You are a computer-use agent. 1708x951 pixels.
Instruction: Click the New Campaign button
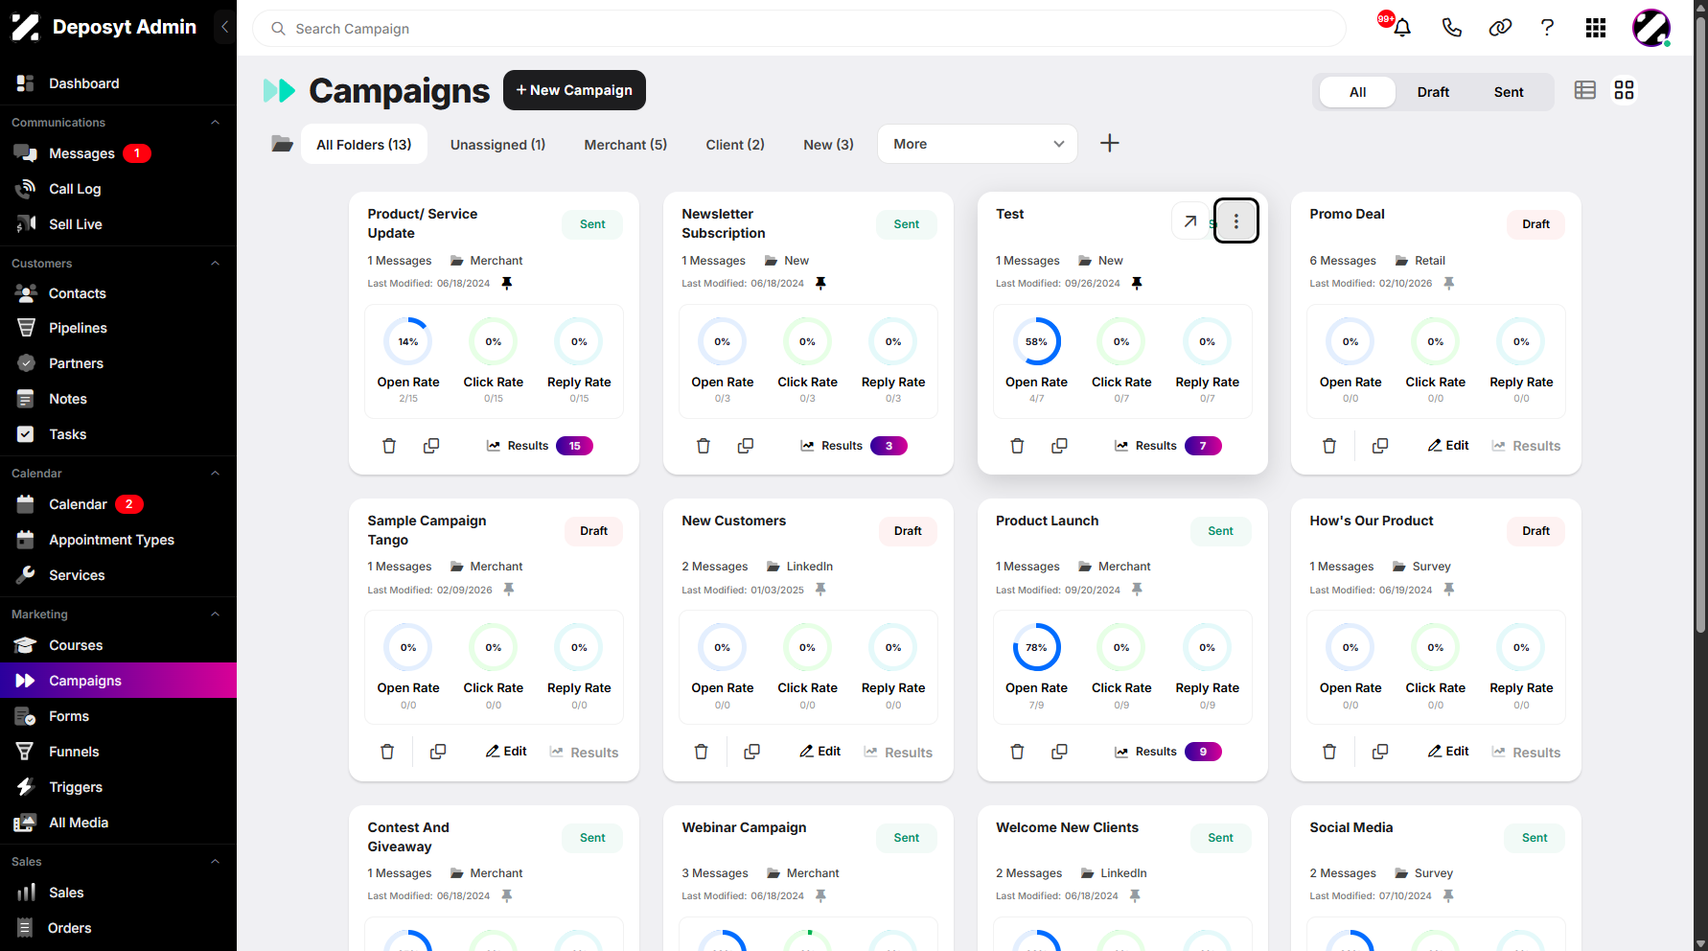point(574,90)
